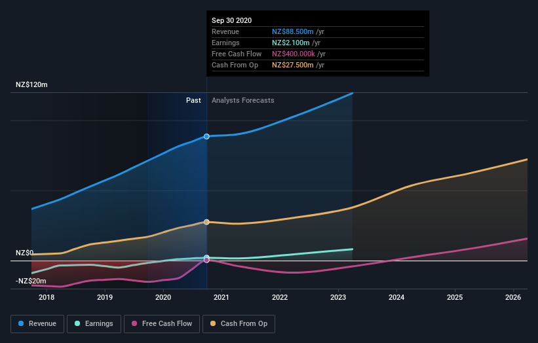
Task: Click the 2025 x-axis label
Action: [455, 297]
